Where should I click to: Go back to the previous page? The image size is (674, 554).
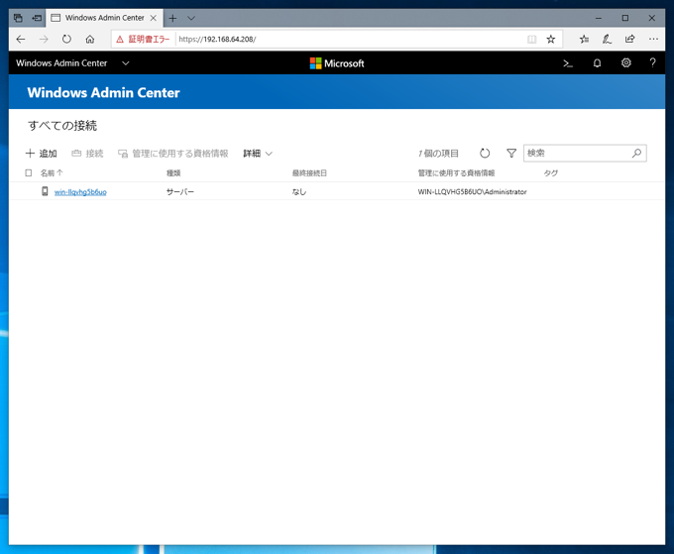[x=21, y=40]
